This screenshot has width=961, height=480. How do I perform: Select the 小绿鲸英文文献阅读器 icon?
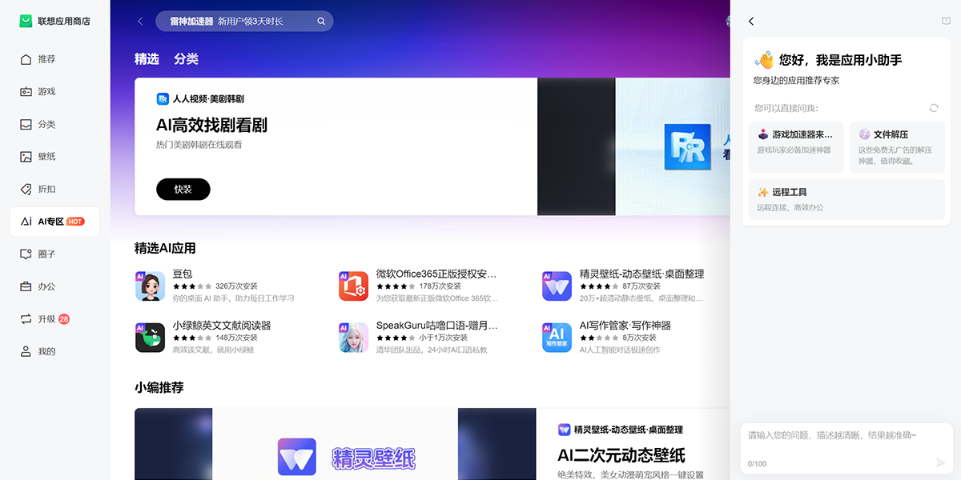coord(150,338)
